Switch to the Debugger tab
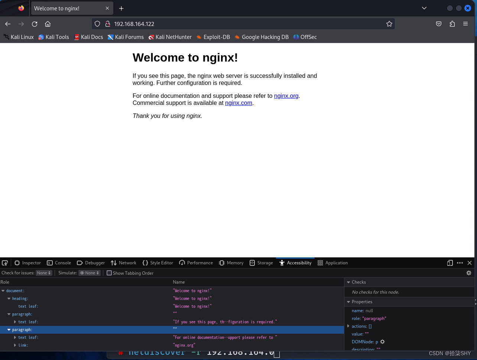This screenshot has height=360, width=477. click(x=91, y=263)
